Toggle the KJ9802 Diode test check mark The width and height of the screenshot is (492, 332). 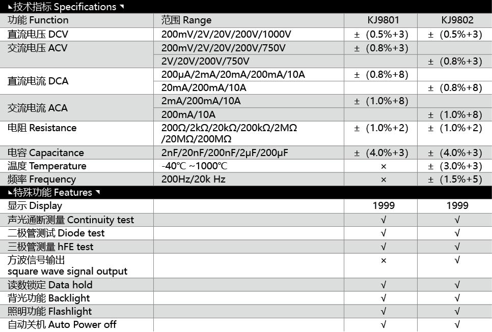457,233
